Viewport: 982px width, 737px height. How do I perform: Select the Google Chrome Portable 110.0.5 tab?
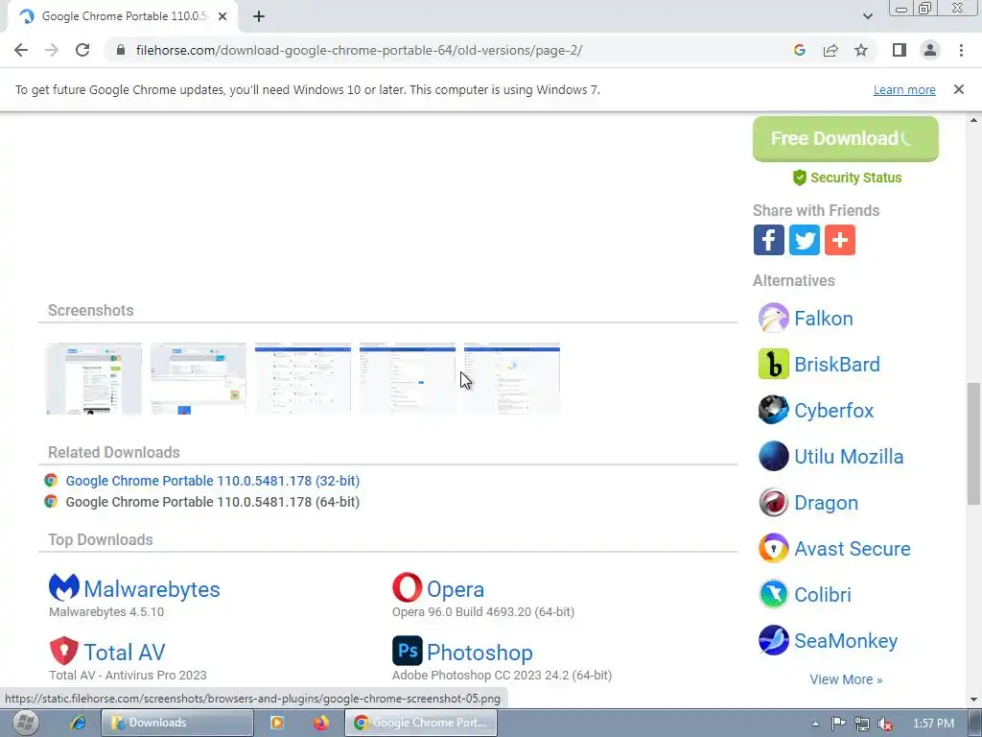122,16
